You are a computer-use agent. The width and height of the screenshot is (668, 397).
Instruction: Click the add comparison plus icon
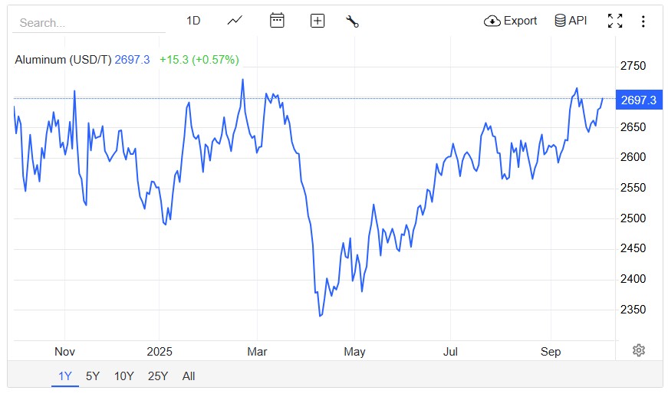[x=318, y=21]
